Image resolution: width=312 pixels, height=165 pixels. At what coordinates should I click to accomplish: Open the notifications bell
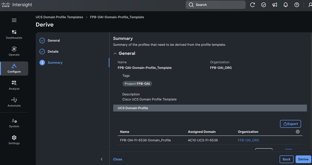tap(285, 5)
